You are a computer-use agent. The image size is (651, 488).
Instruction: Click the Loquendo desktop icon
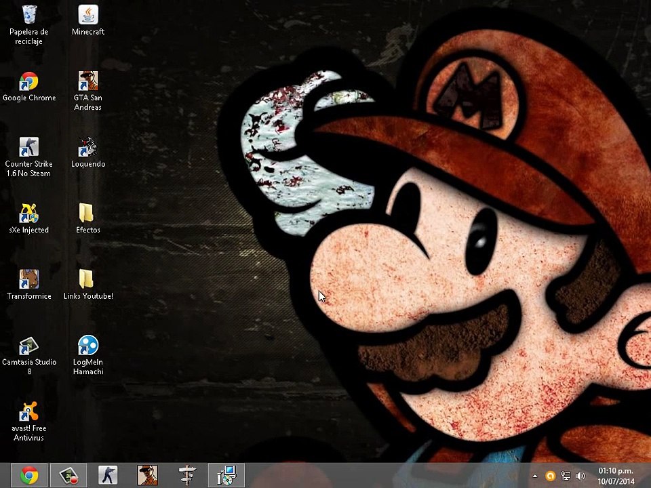(88, 152)
